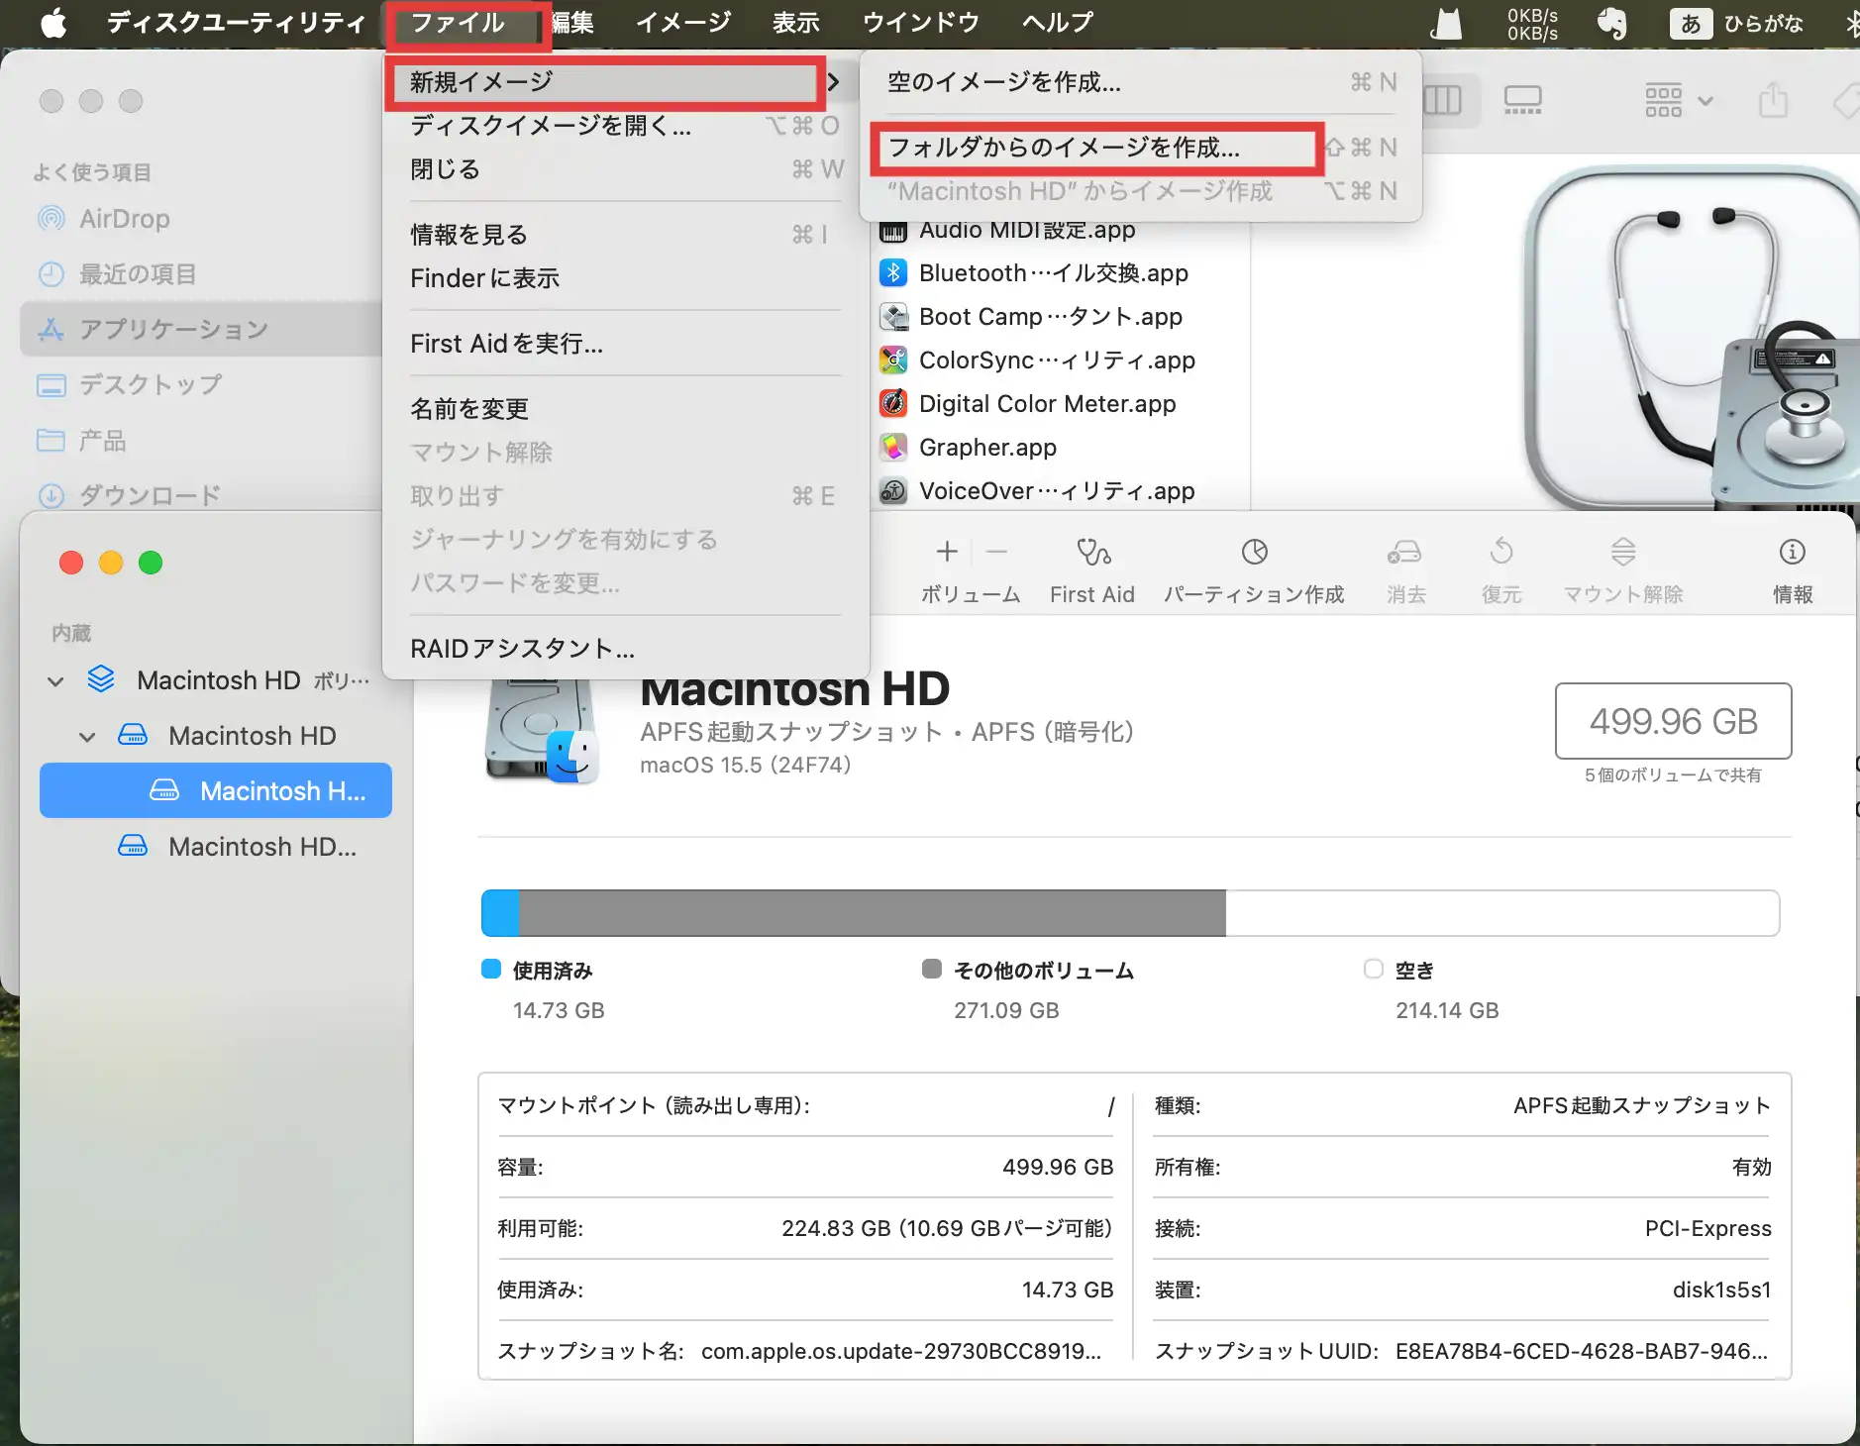The image size is (1860, 1446).
Task: Select the Grapher.app icon in list
Action: pyautogui.click(x=893, y=448)
